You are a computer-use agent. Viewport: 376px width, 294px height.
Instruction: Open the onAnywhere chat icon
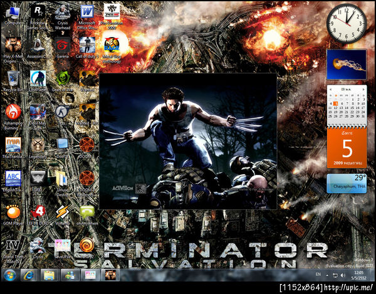[87, 215]
